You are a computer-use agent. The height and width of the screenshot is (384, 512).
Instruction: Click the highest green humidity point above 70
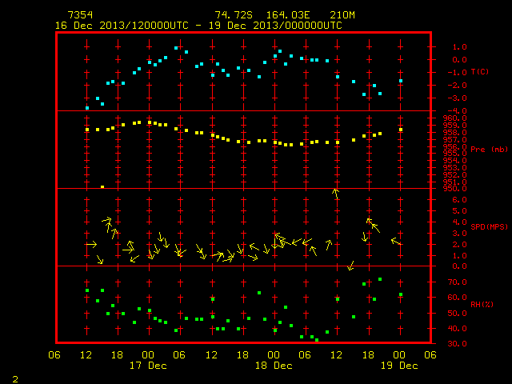coord(380,279)
